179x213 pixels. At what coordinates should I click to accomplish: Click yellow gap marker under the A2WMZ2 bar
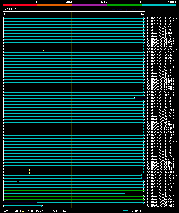tap(29, 173)
